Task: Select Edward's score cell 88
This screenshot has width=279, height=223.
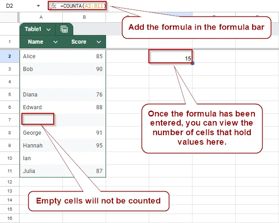Action: (84, 107)
